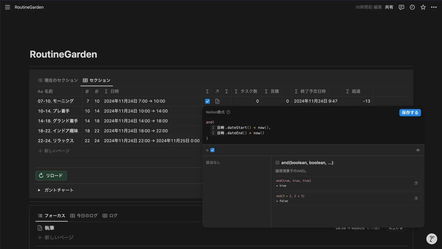The height and width of the screenshot is (249, 442).
Task: Click the help icon next to Notion数式
Action: point(228,112)
